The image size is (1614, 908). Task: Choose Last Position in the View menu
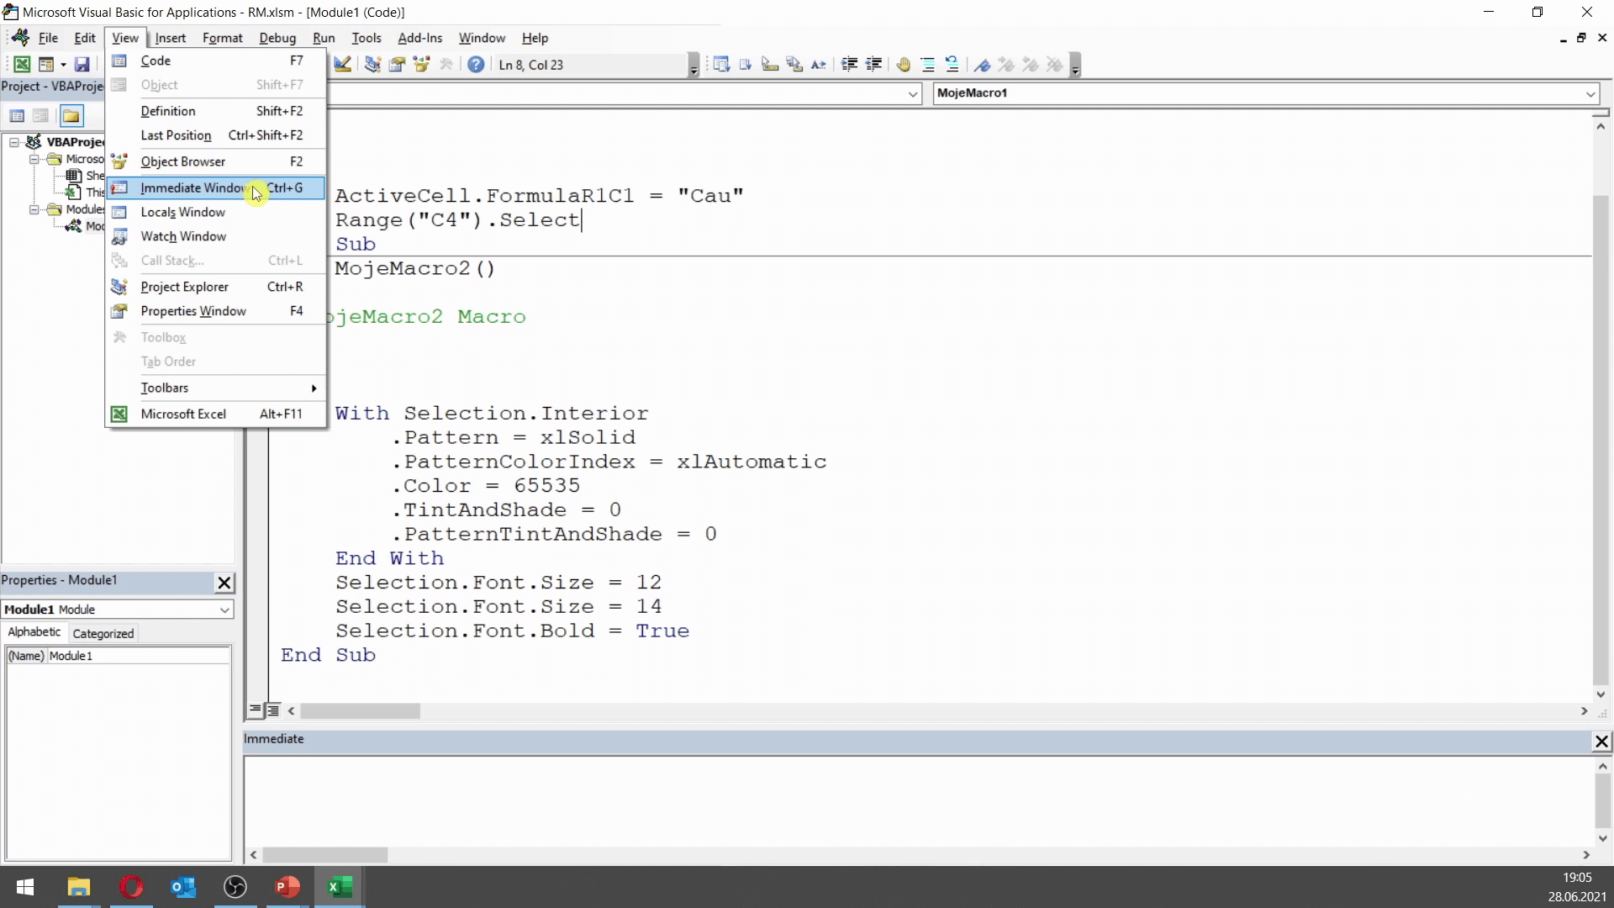point(216,135)
